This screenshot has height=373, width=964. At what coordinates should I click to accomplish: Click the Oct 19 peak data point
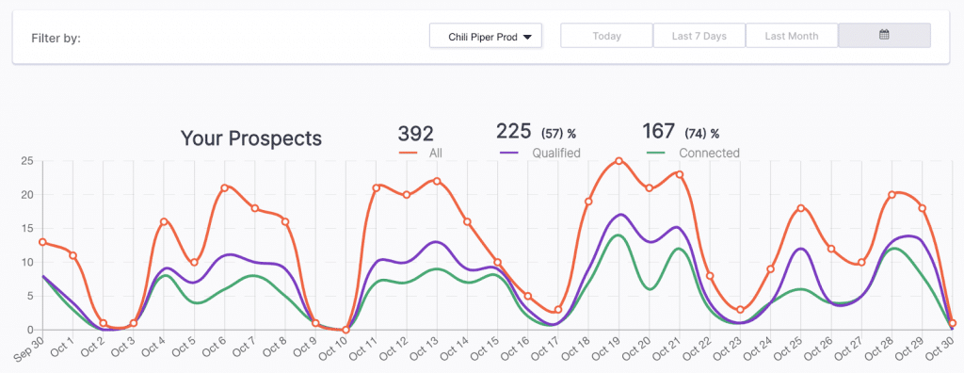click(x=619, y=161)
